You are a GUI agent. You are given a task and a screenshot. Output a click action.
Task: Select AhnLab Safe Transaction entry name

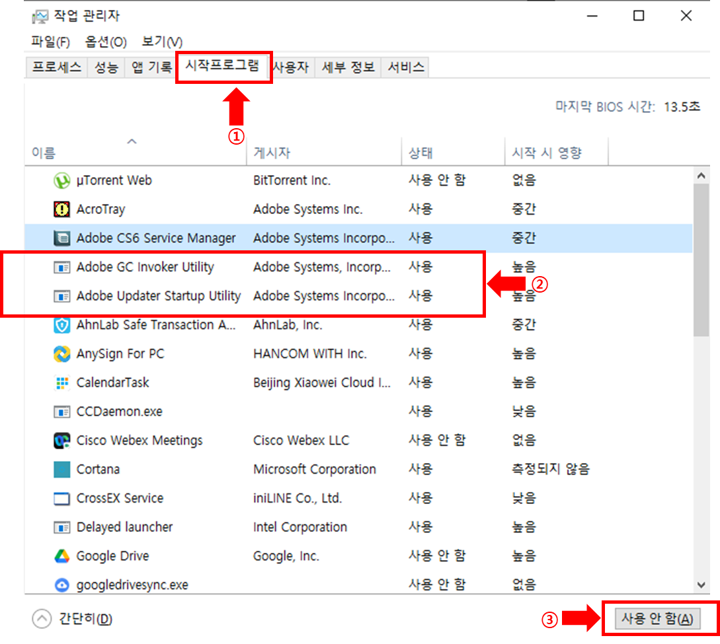(155, 325)
